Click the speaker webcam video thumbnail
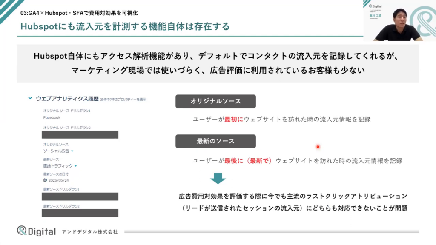 [x=399, y=20]
